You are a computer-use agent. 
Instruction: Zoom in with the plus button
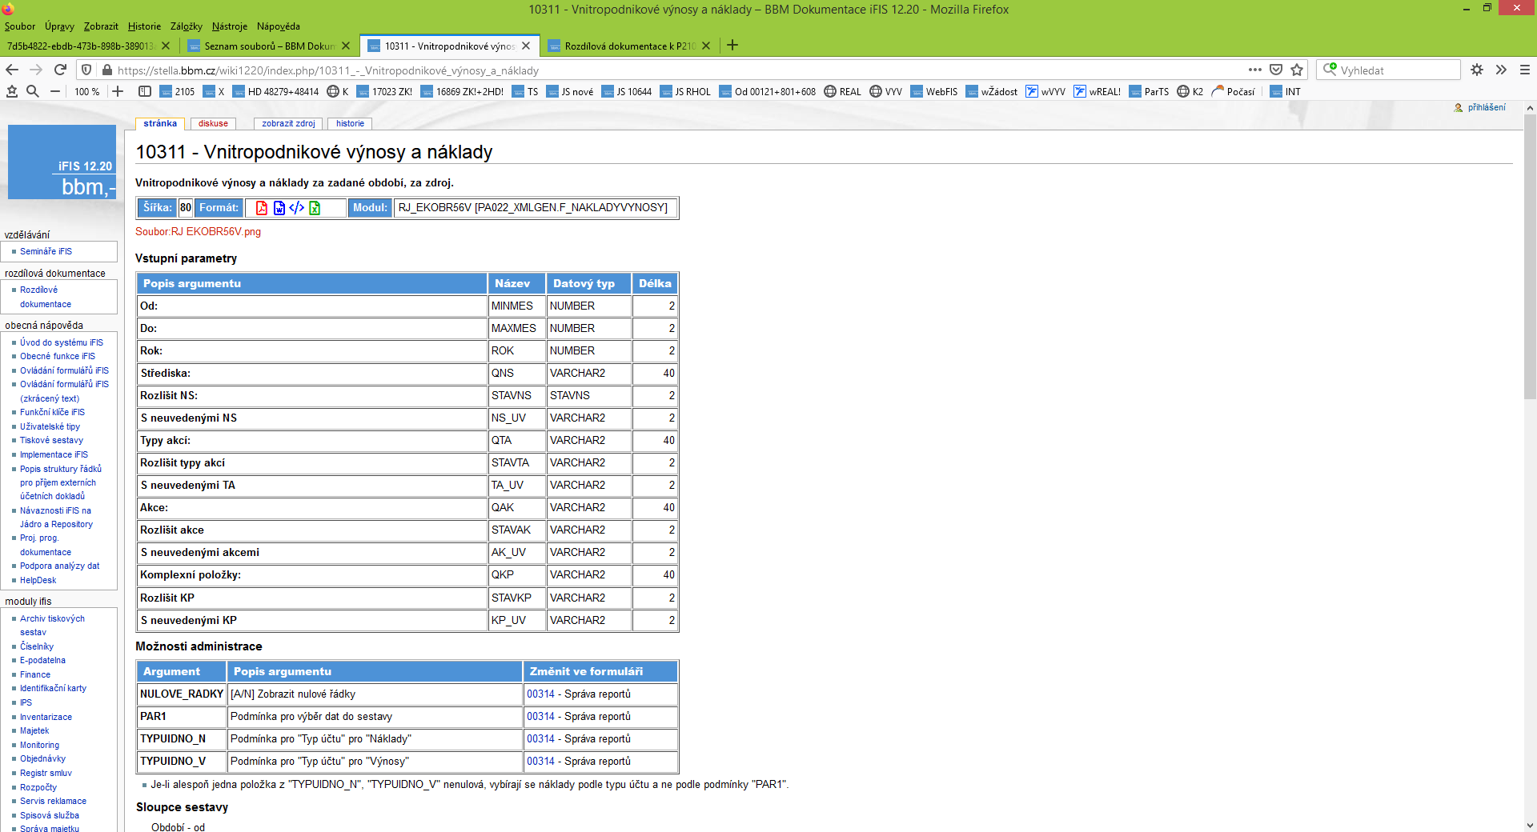[x=118, y=91]
